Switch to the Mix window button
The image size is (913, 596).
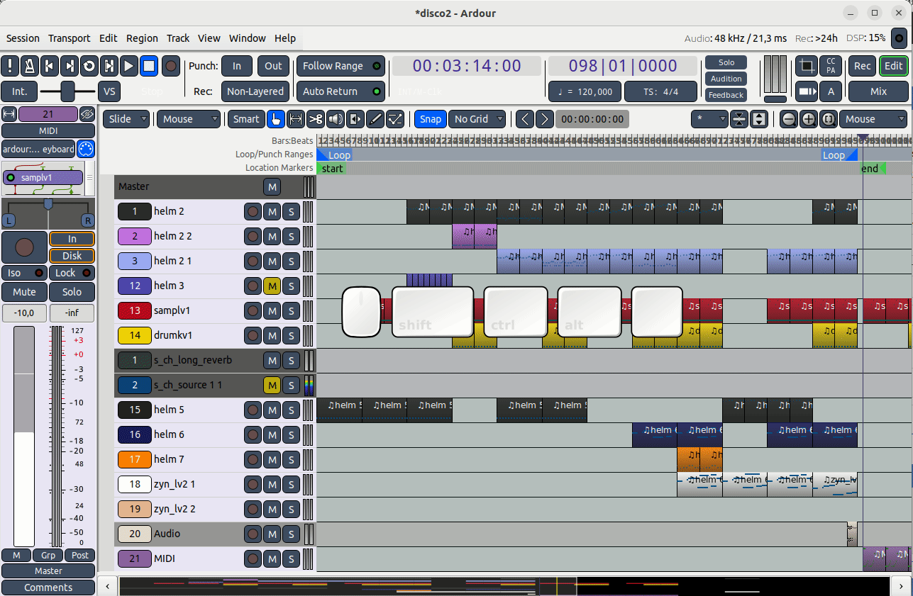(878, 91)
